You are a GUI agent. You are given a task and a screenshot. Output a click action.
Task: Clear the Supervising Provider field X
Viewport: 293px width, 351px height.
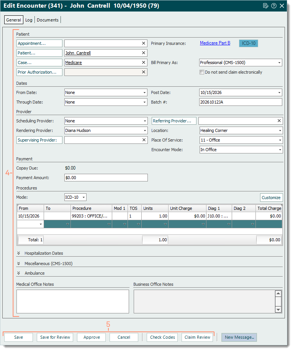(x=144, y=140)
